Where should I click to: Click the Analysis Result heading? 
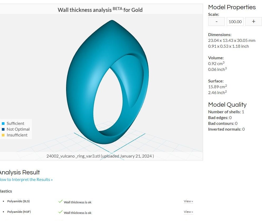[20, 172]
